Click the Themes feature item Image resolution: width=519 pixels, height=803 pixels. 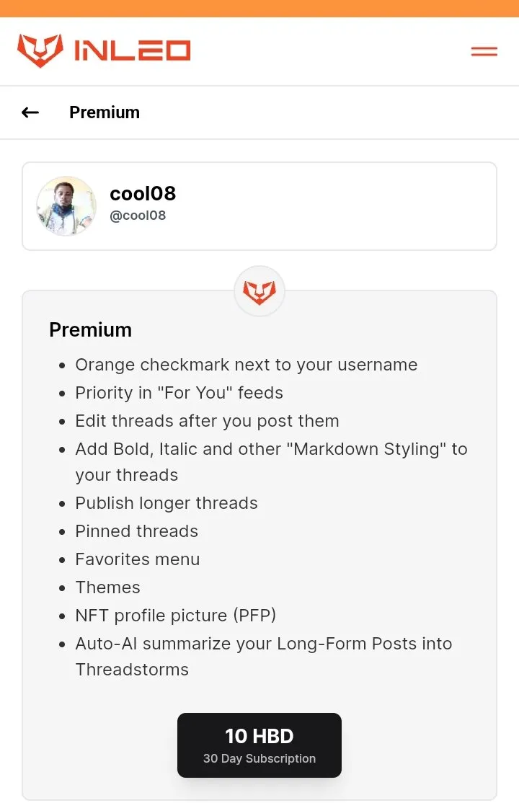(x=108, y=587)
